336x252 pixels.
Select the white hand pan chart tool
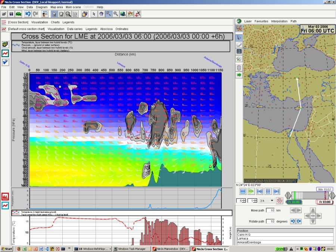pos(61,14)
